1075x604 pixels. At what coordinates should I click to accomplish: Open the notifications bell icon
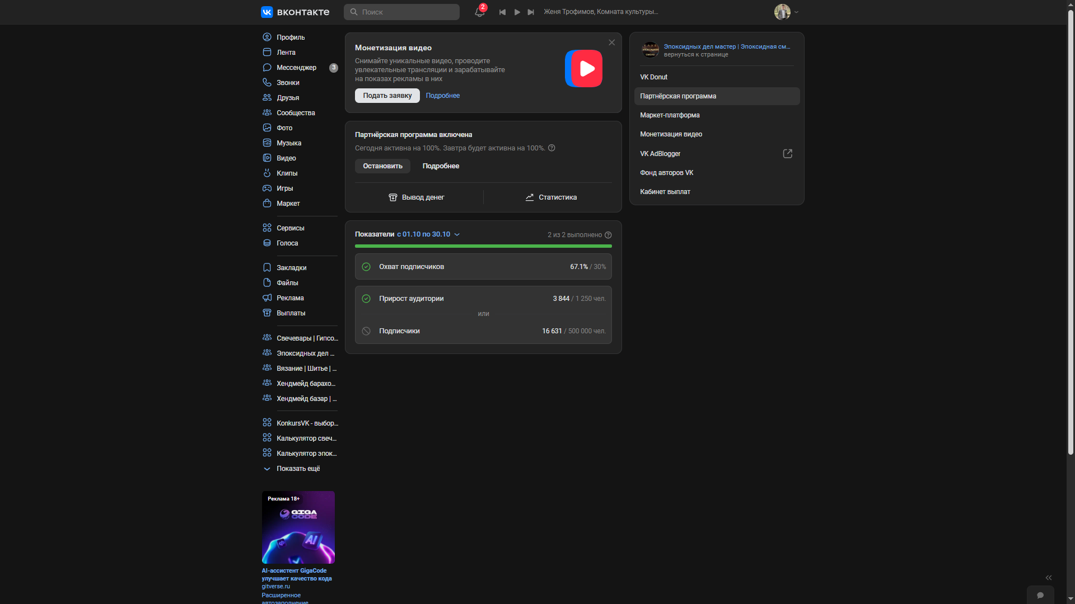[x=479, y=12]
